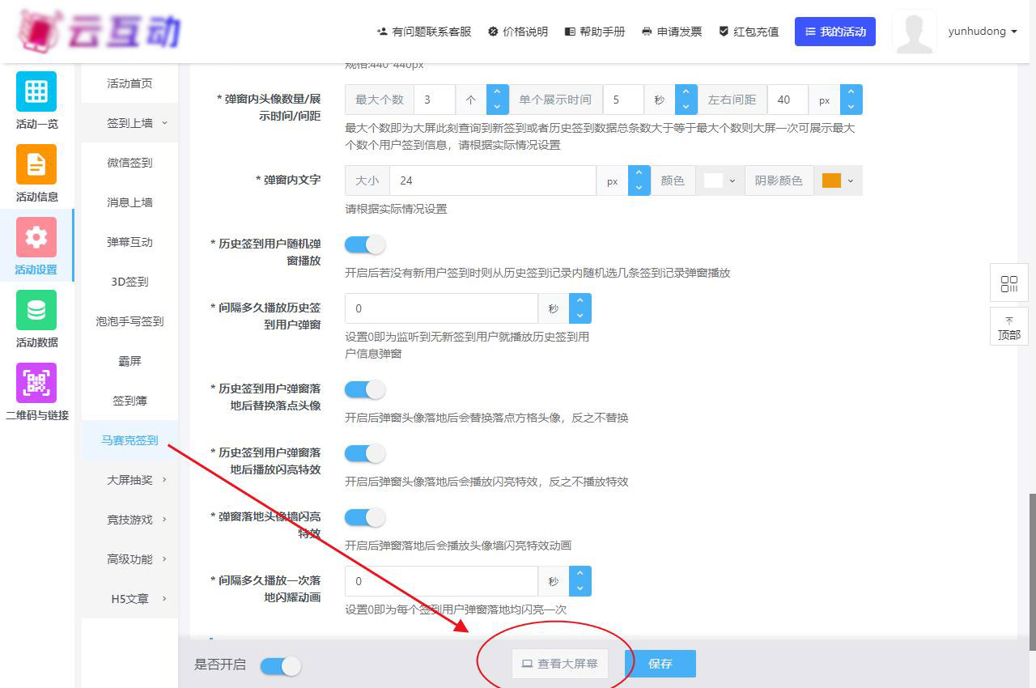Open the 活动数据 database icon

[36, 310]
